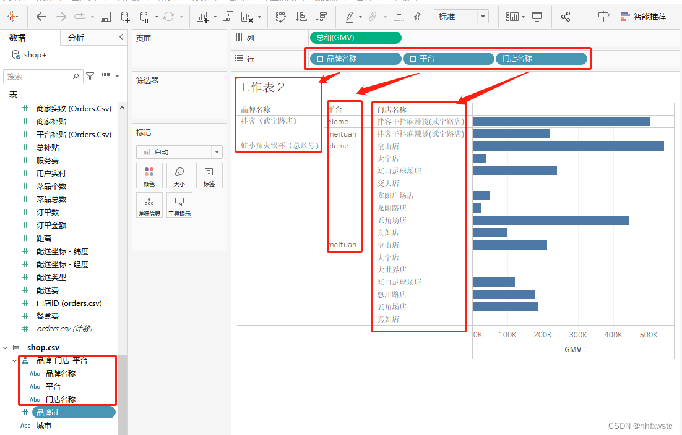Click the Swap Rows and Columns icon
Screen dimensions: 682x435
[282, 17]
